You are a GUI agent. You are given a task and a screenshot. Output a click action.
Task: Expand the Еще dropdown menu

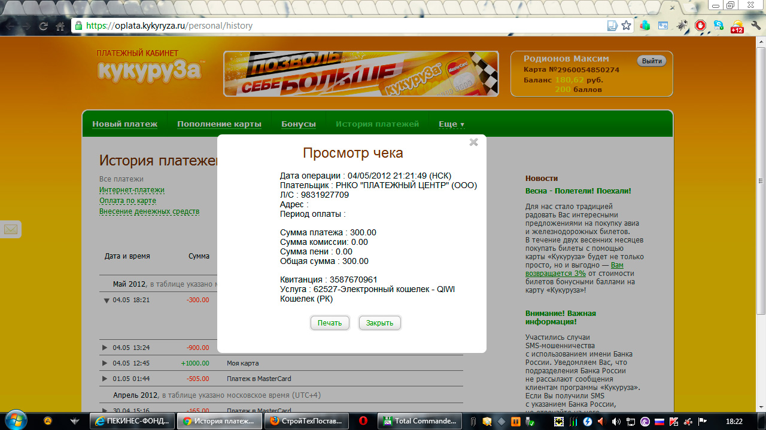click(452, 124)
